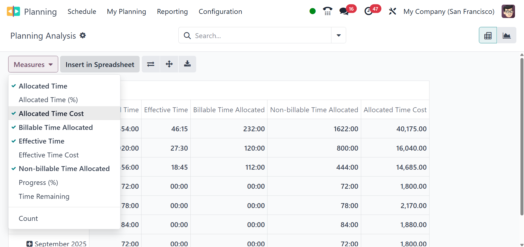
Task: Open the Reporting menu
Action: 172,11
